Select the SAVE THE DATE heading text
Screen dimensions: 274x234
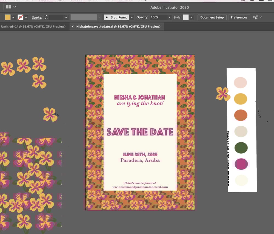pos(140,132)
